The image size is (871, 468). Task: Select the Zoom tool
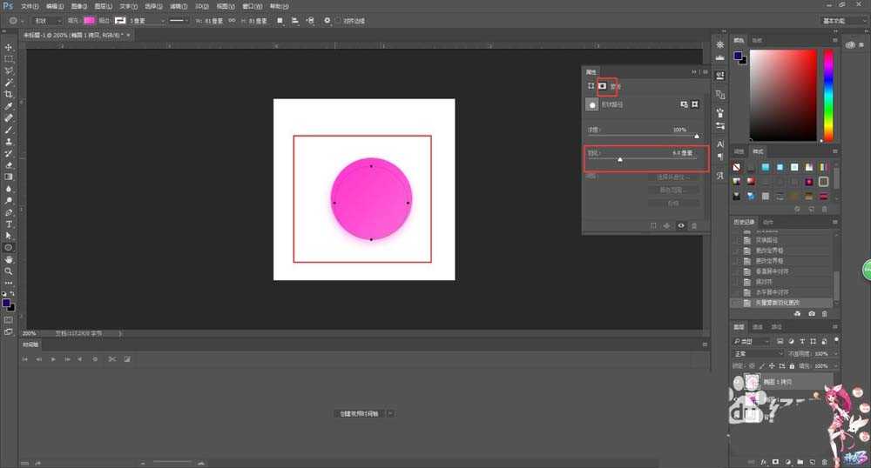point(9,271)
